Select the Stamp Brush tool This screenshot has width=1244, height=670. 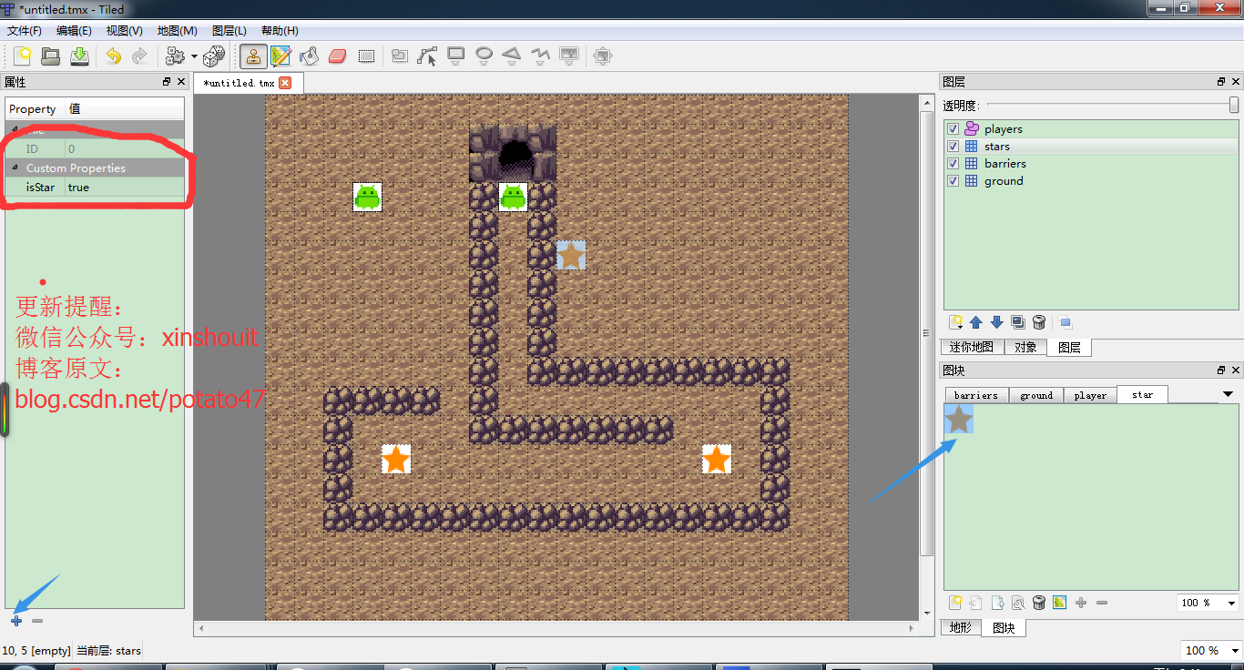[253, 56]
